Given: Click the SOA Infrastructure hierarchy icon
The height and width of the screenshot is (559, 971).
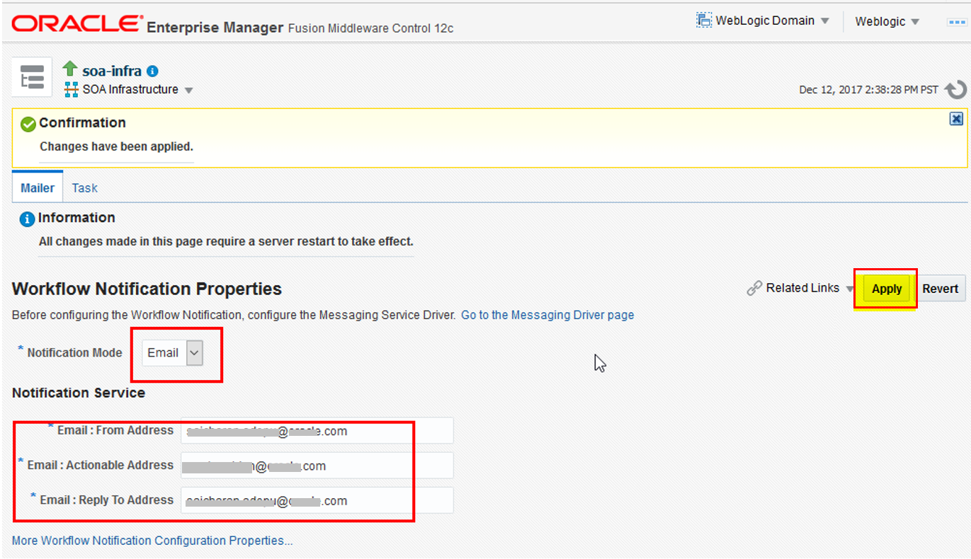Looking at the screenshot, I should 71,90.
